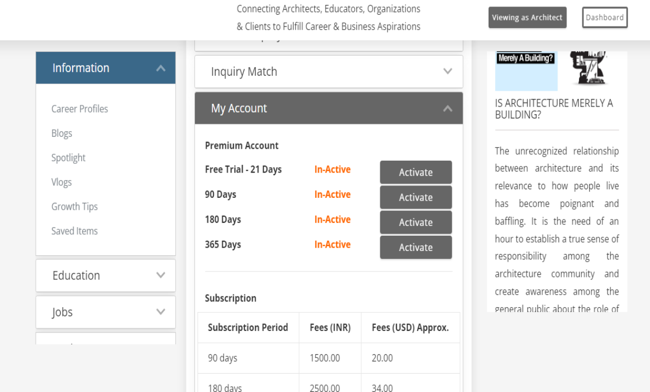Viewport: 650px width, 392px height.
Task: Open Vlogs sidebar link
Action: [61, 182]
